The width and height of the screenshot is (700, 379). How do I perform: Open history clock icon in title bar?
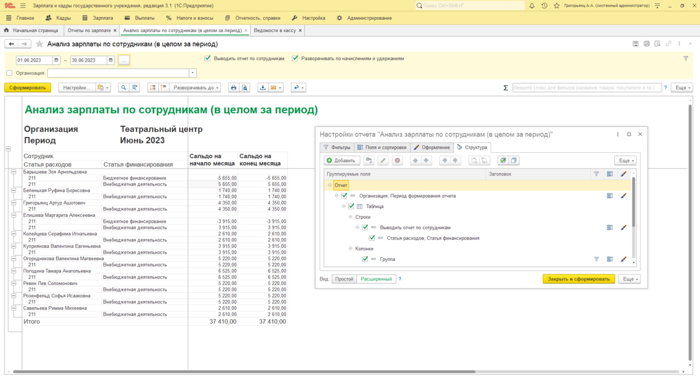click(x=544, y=6)
